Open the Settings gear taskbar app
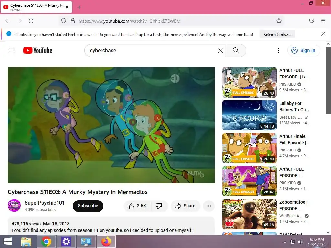 (66, 242)
